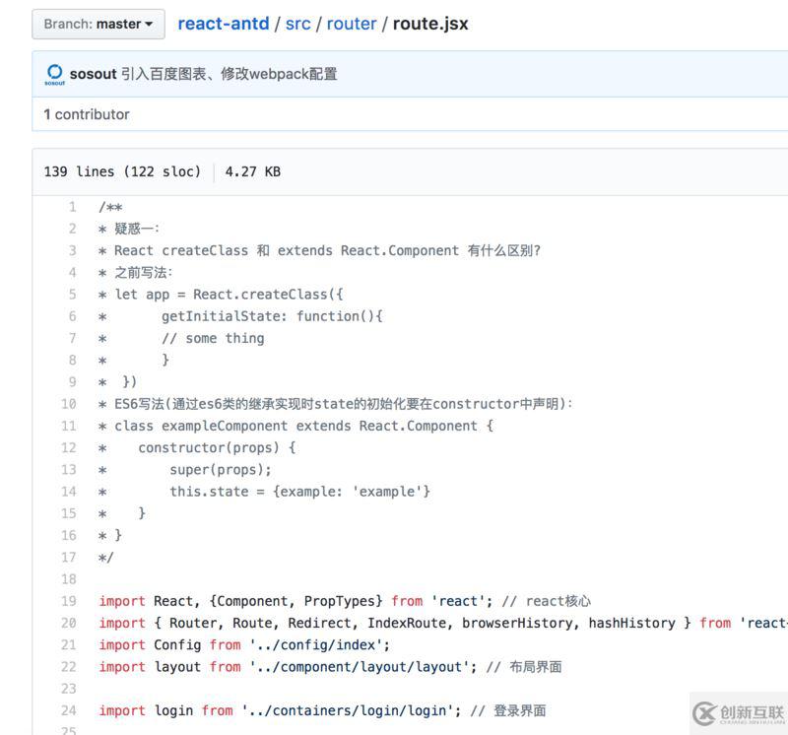The height and width of the screenshot is (735, 788).
Task: Click the import layout from '../component/layout/layout' line
Action: point(330,667)
